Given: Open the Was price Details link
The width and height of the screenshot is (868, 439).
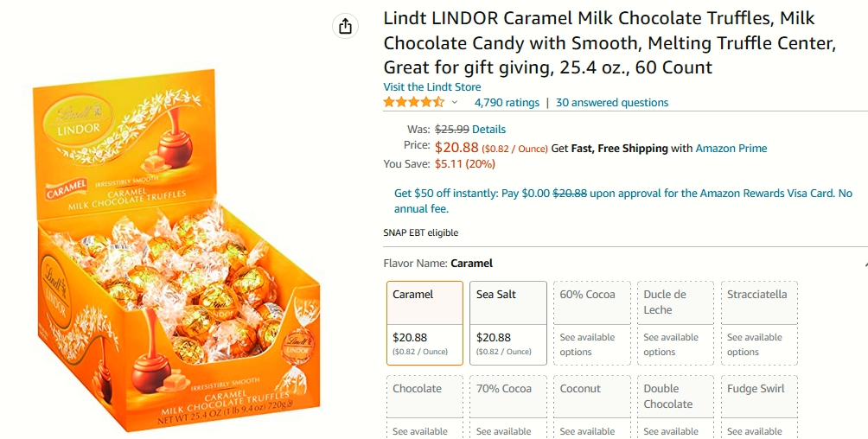Looking at the screenshot, I should [x=488, y=130].
